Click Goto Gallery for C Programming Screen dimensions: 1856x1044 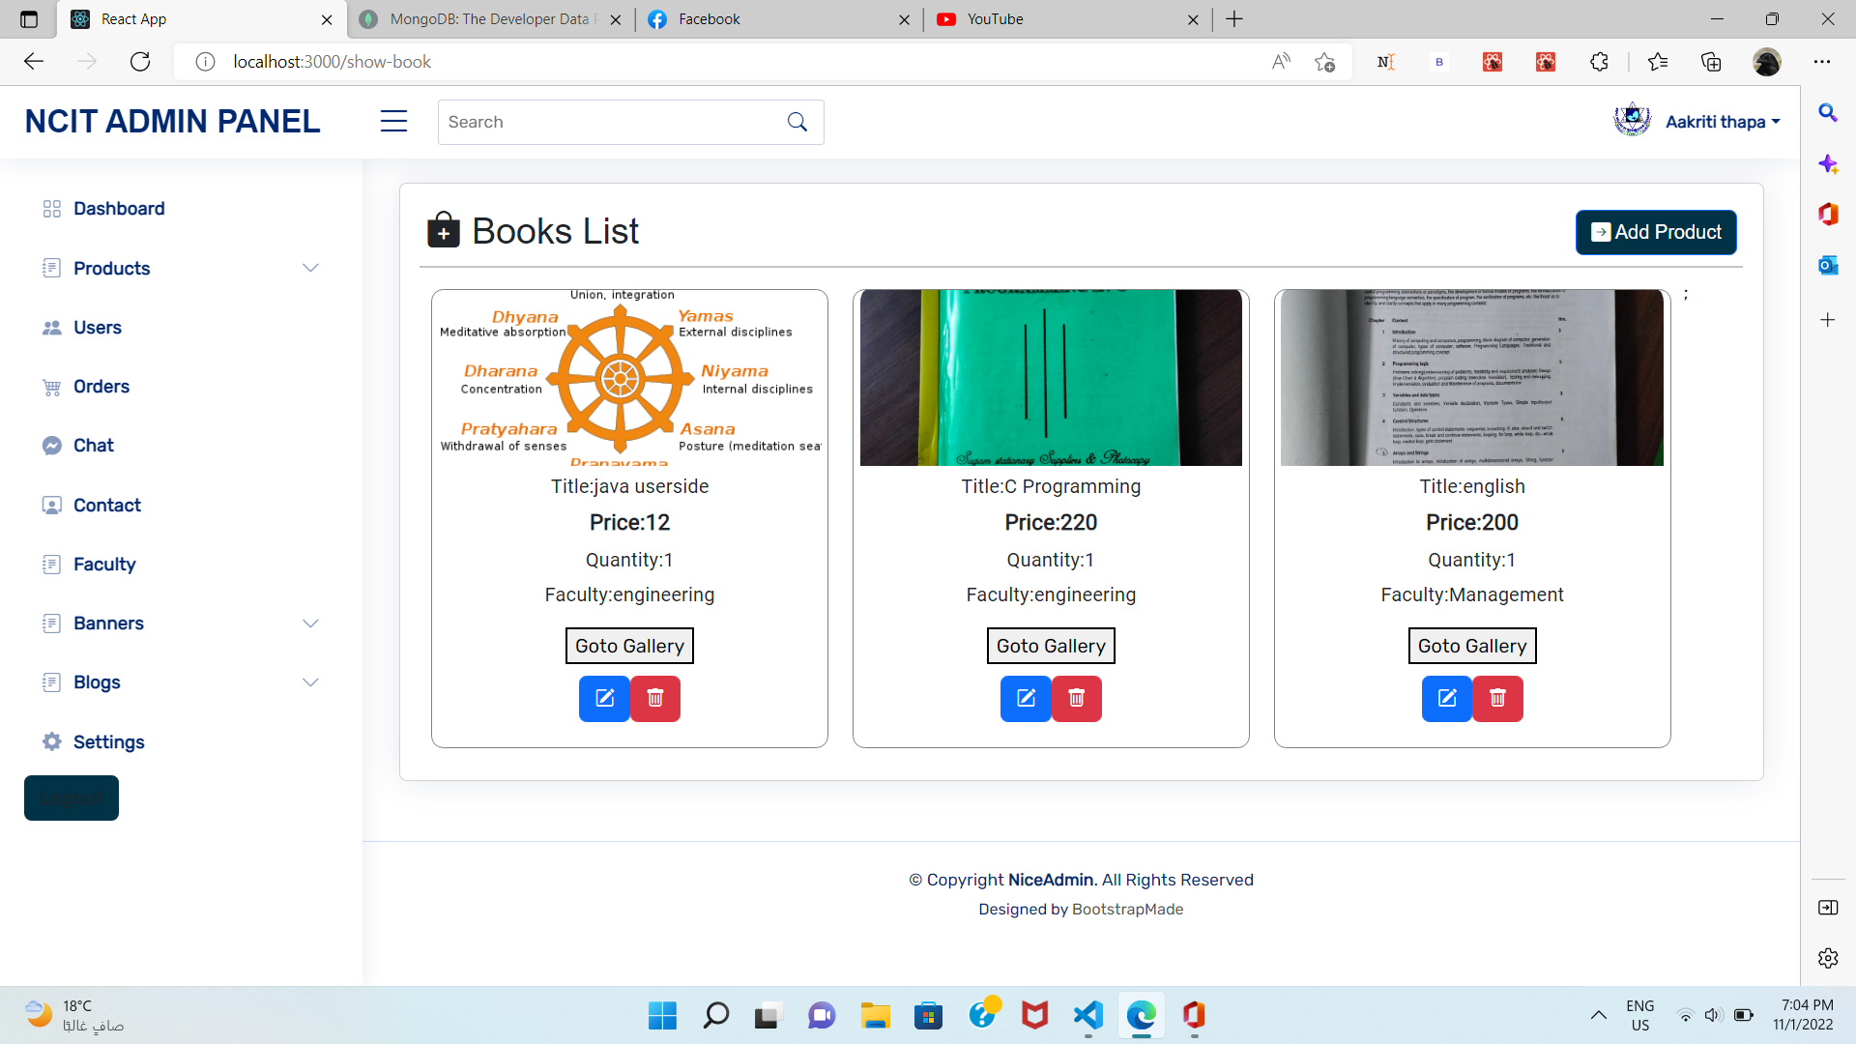[x=1051, y=646]
